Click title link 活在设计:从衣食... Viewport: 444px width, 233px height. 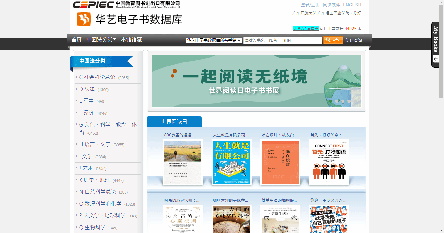pos(279,135)
